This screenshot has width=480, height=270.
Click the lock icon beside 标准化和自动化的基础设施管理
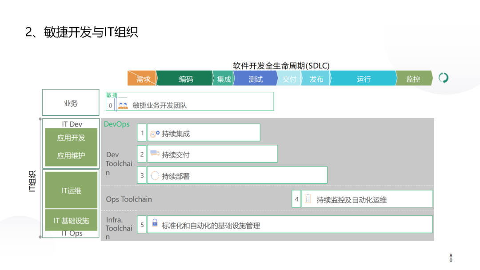(x=155, y=222)
